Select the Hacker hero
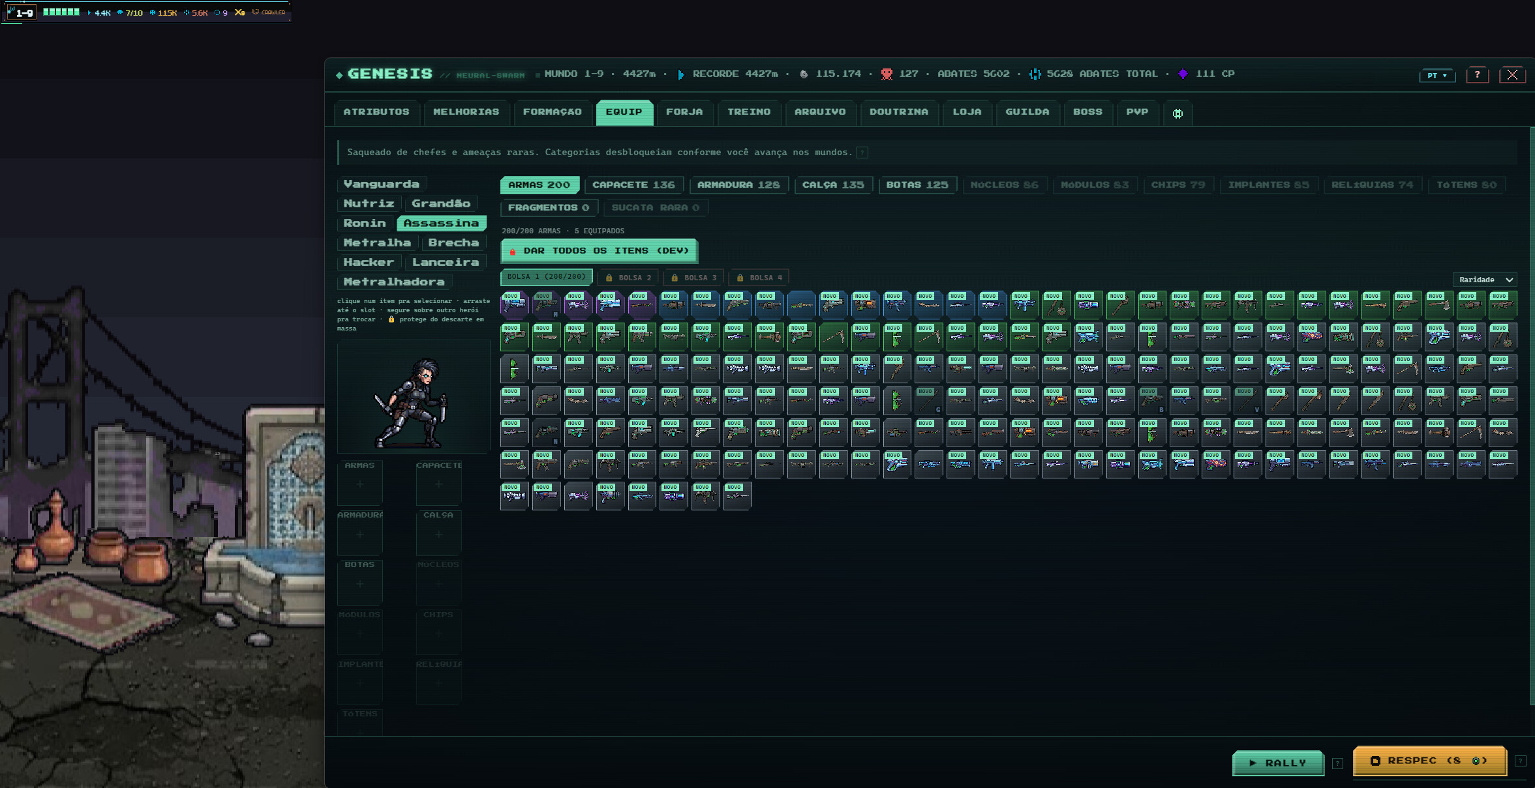 [x=369, y=263]
